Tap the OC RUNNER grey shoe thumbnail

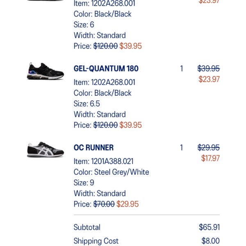46,150
